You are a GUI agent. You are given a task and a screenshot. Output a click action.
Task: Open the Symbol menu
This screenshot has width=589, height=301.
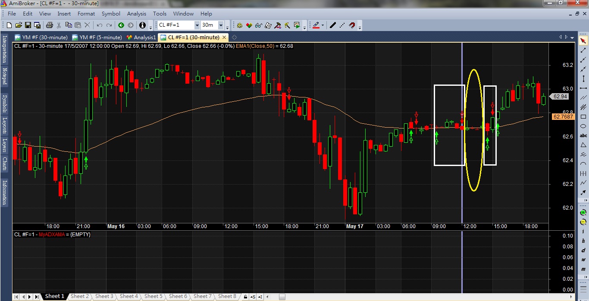click(x=111, y=14)
